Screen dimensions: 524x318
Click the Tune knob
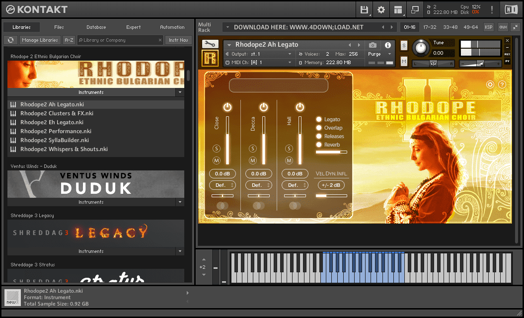(x=420, y=48)
